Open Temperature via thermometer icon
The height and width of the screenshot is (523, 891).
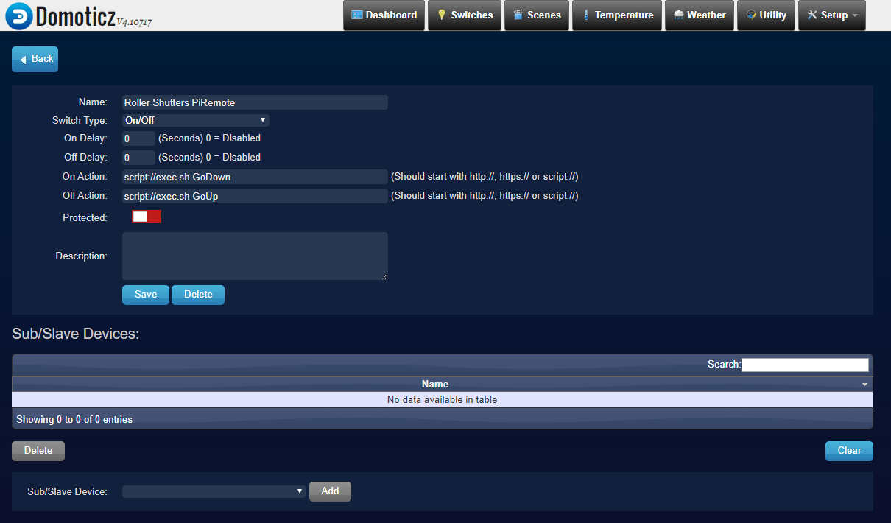(x=586, y=15)
